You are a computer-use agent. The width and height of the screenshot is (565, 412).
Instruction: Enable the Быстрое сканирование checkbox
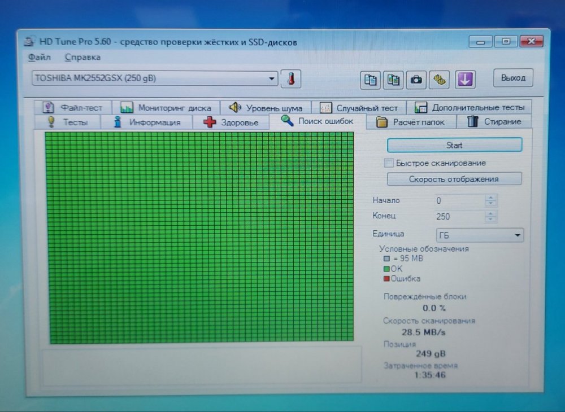388,163
